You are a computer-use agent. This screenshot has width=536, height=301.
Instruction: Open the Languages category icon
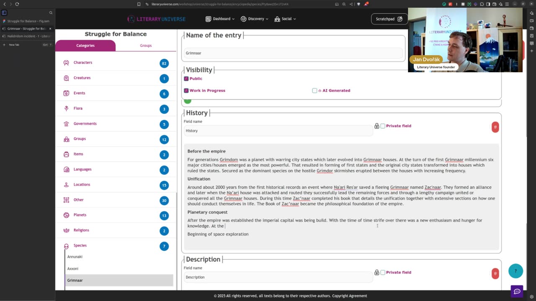point(66,169)
